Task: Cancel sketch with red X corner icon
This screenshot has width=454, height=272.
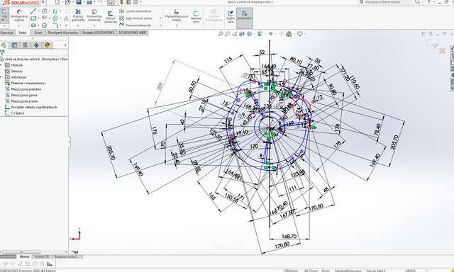Action: [442, 51]
